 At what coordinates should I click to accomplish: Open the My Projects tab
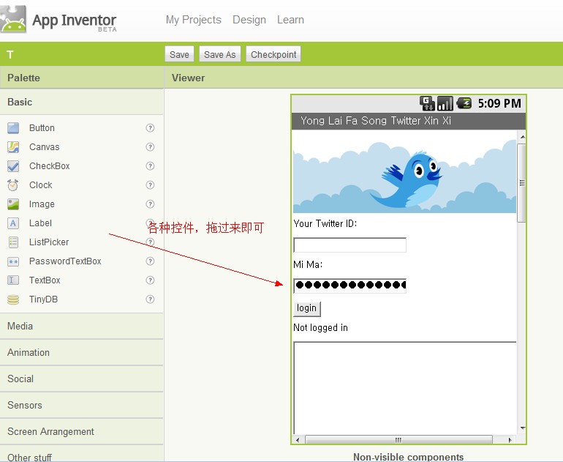(194, 20)
